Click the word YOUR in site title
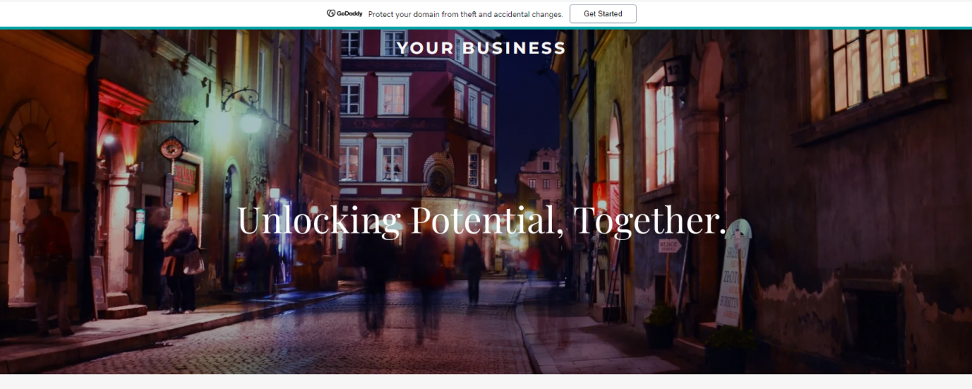 pos(424,48)
